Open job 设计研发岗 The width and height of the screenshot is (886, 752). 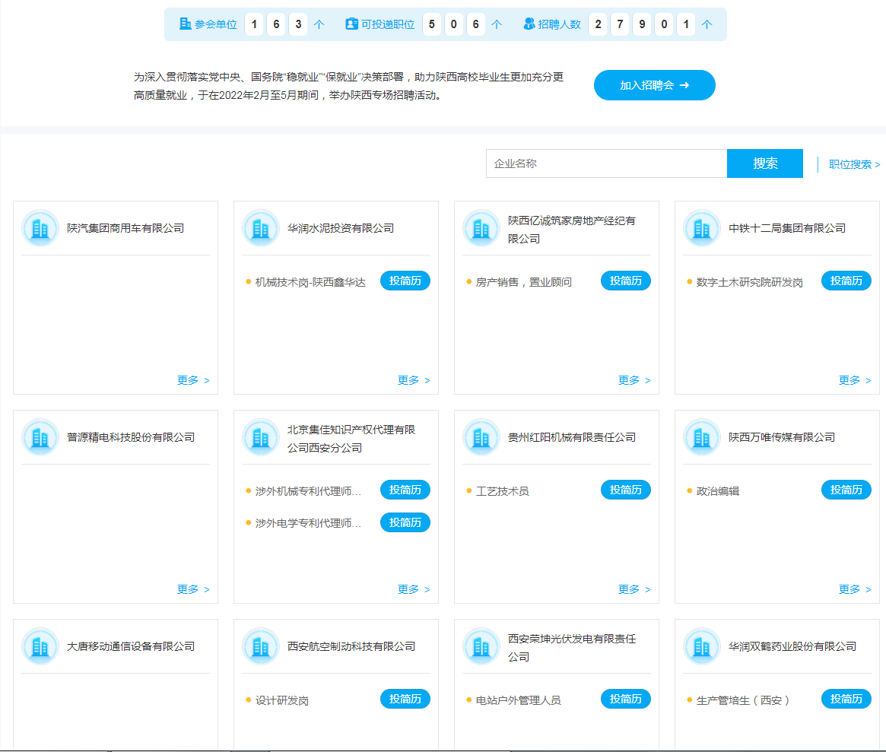tap(282, 700)
